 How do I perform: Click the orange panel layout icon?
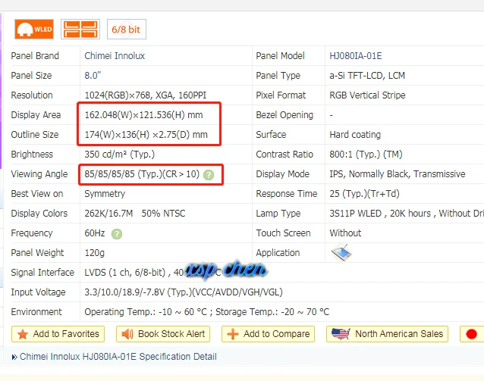pyautogui.click(x=80, y=30)
